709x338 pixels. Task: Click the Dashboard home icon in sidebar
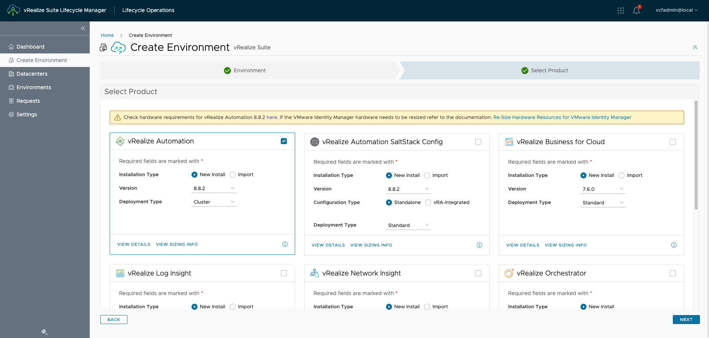coord(11,47)
